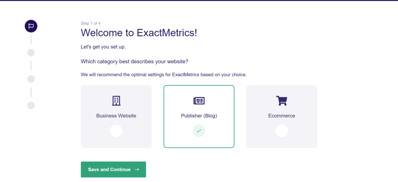Click the Which category best describes question text
This screenshot has height=182, width=398.
click(134, 62)
